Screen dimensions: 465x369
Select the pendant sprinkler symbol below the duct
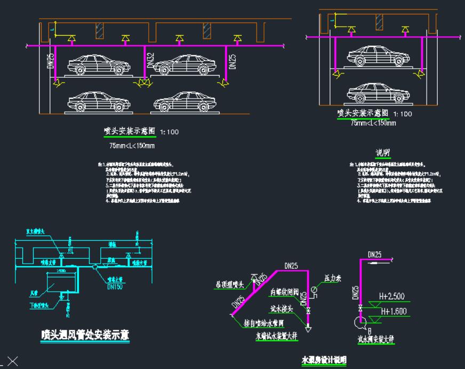62,297
